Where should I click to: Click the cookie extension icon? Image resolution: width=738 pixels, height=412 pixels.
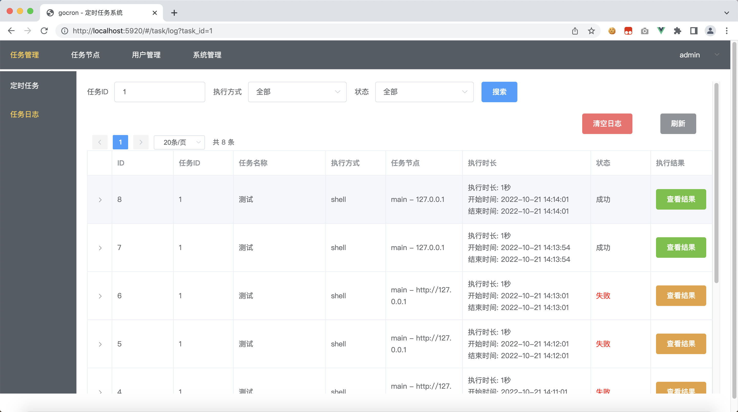pyautogui.click(x=612, y=31)
